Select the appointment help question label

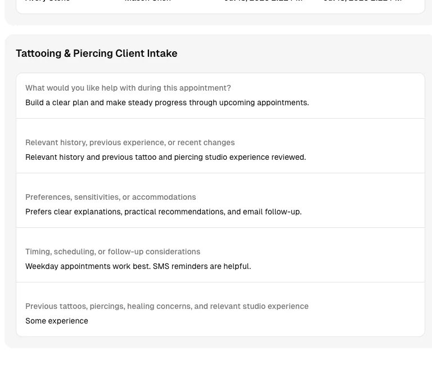[128, 88]
